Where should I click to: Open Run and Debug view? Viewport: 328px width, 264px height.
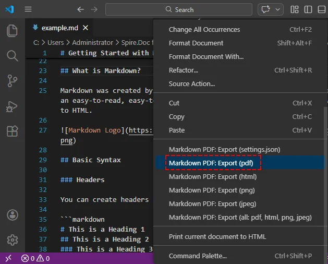pos(12,106)
